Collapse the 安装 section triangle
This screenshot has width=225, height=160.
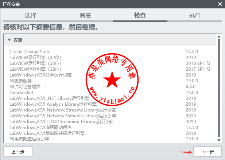(9, 40)
